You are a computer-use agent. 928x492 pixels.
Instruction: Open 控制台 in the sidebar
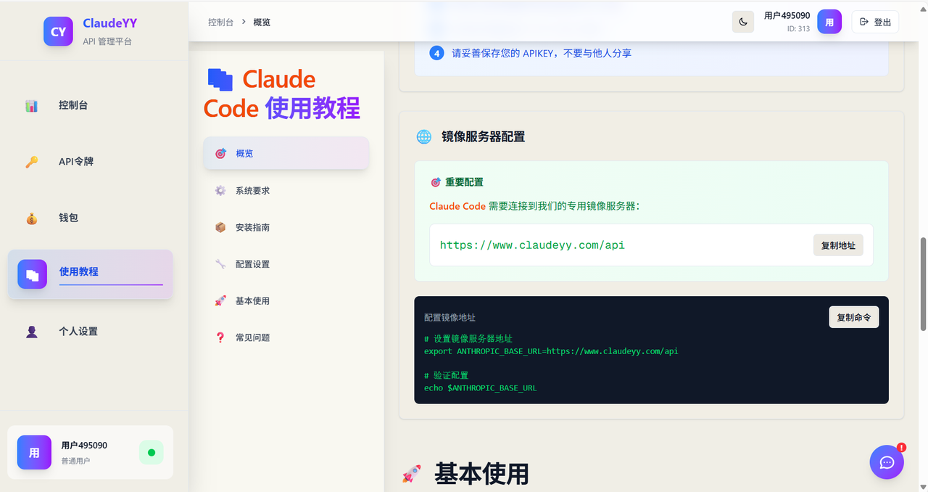point(91,105)
